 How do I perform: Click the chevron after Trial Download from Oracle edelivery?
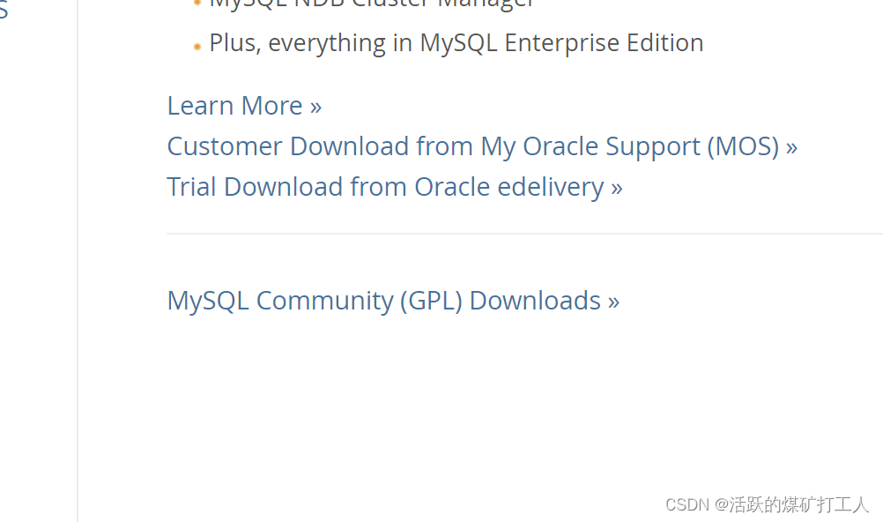pyautogui.click(x=617, y=186)
